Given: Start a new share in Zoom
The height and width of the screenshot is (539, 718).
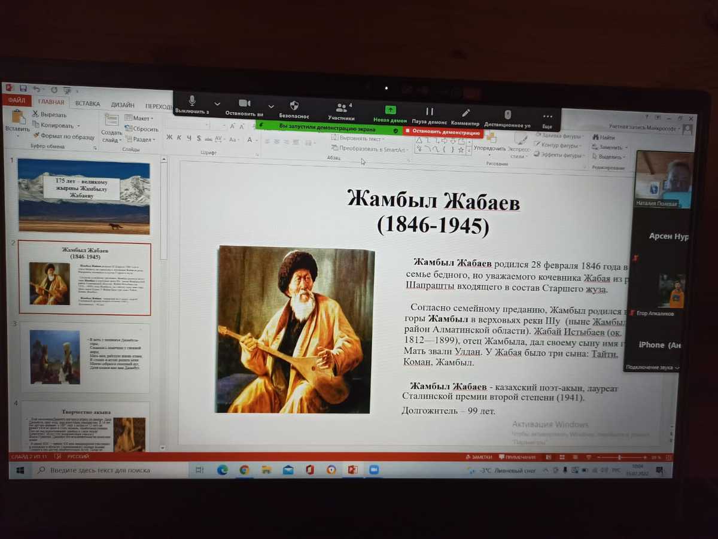Looking at the screenshot, I should [390, 111].
